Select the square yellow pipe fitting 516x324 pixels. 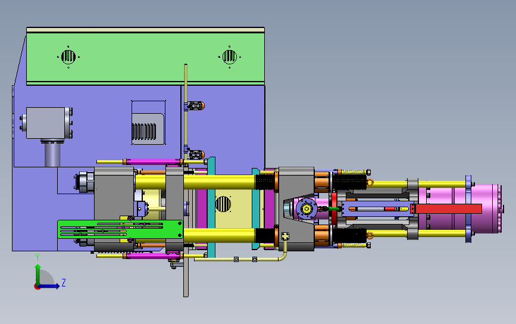point(285,236)
